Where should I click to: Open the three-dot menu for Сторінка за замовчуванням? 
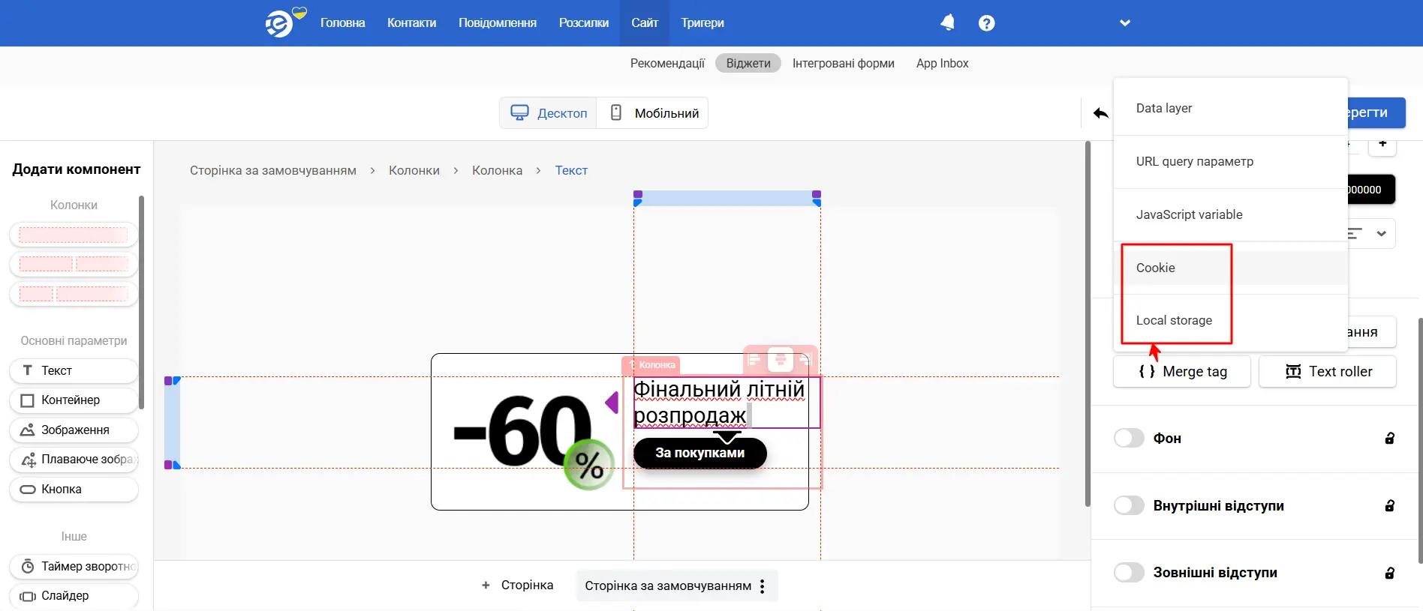(x=763, y=586)
